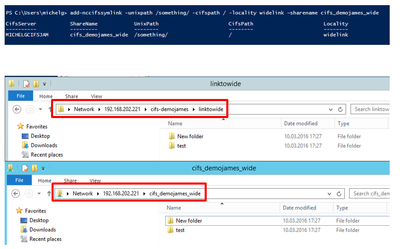Open quick access toolbar dropdown in linktowide
Screen dimensions: 400x249
(44, 84)
